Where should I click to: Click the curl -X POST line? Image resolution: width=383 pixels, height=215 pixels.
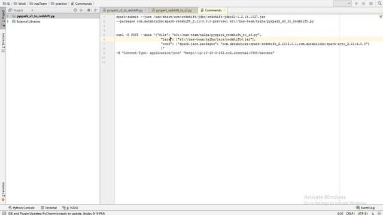click(189, 35)
